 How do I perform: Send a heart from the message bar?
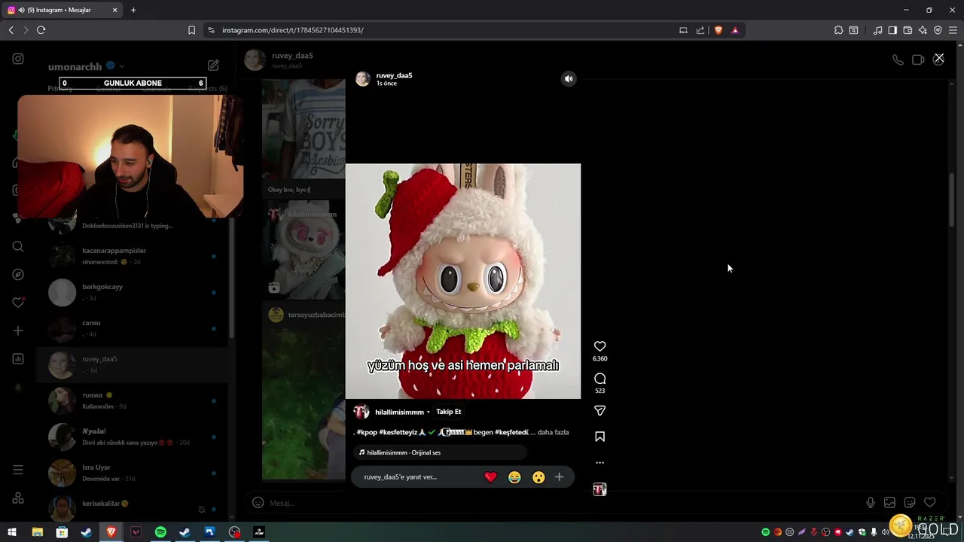coord(930,503)
